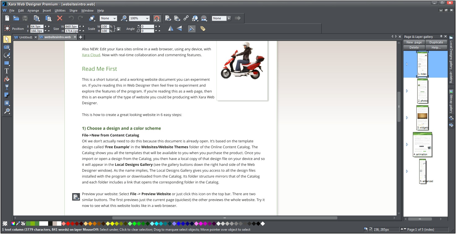Viewport: 456px width, 234px height.
Task: Set no color swatch
Action: click(x=5, y=224)
